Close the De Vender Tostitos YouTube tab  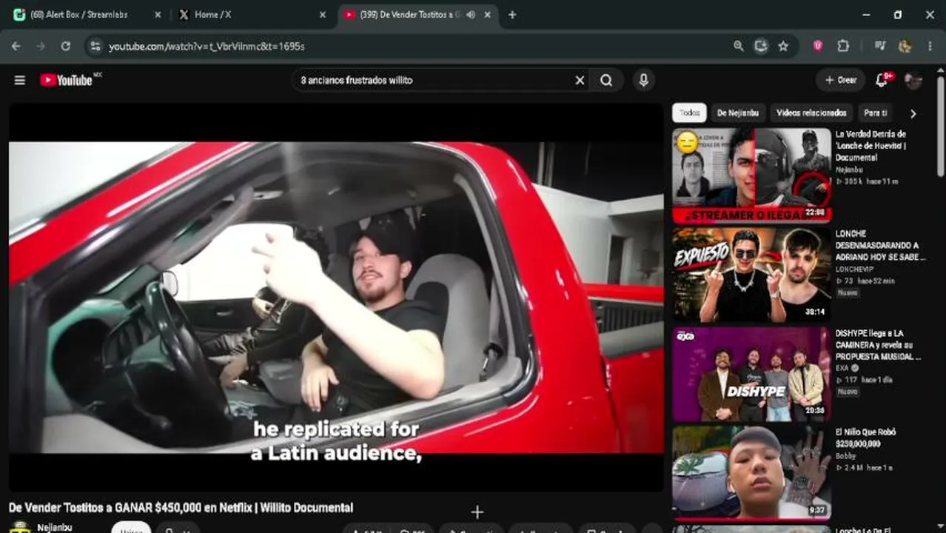point(487,15)
